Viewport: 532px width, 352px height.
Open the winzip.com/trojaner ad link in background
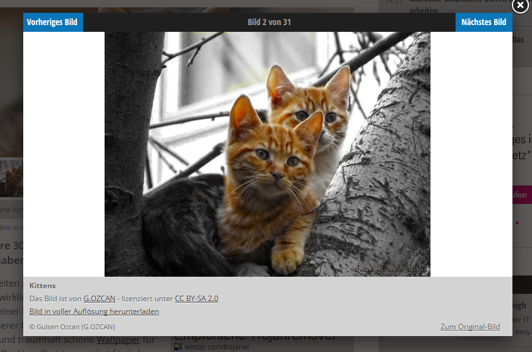pyautogui.click(x=217, y=347)
